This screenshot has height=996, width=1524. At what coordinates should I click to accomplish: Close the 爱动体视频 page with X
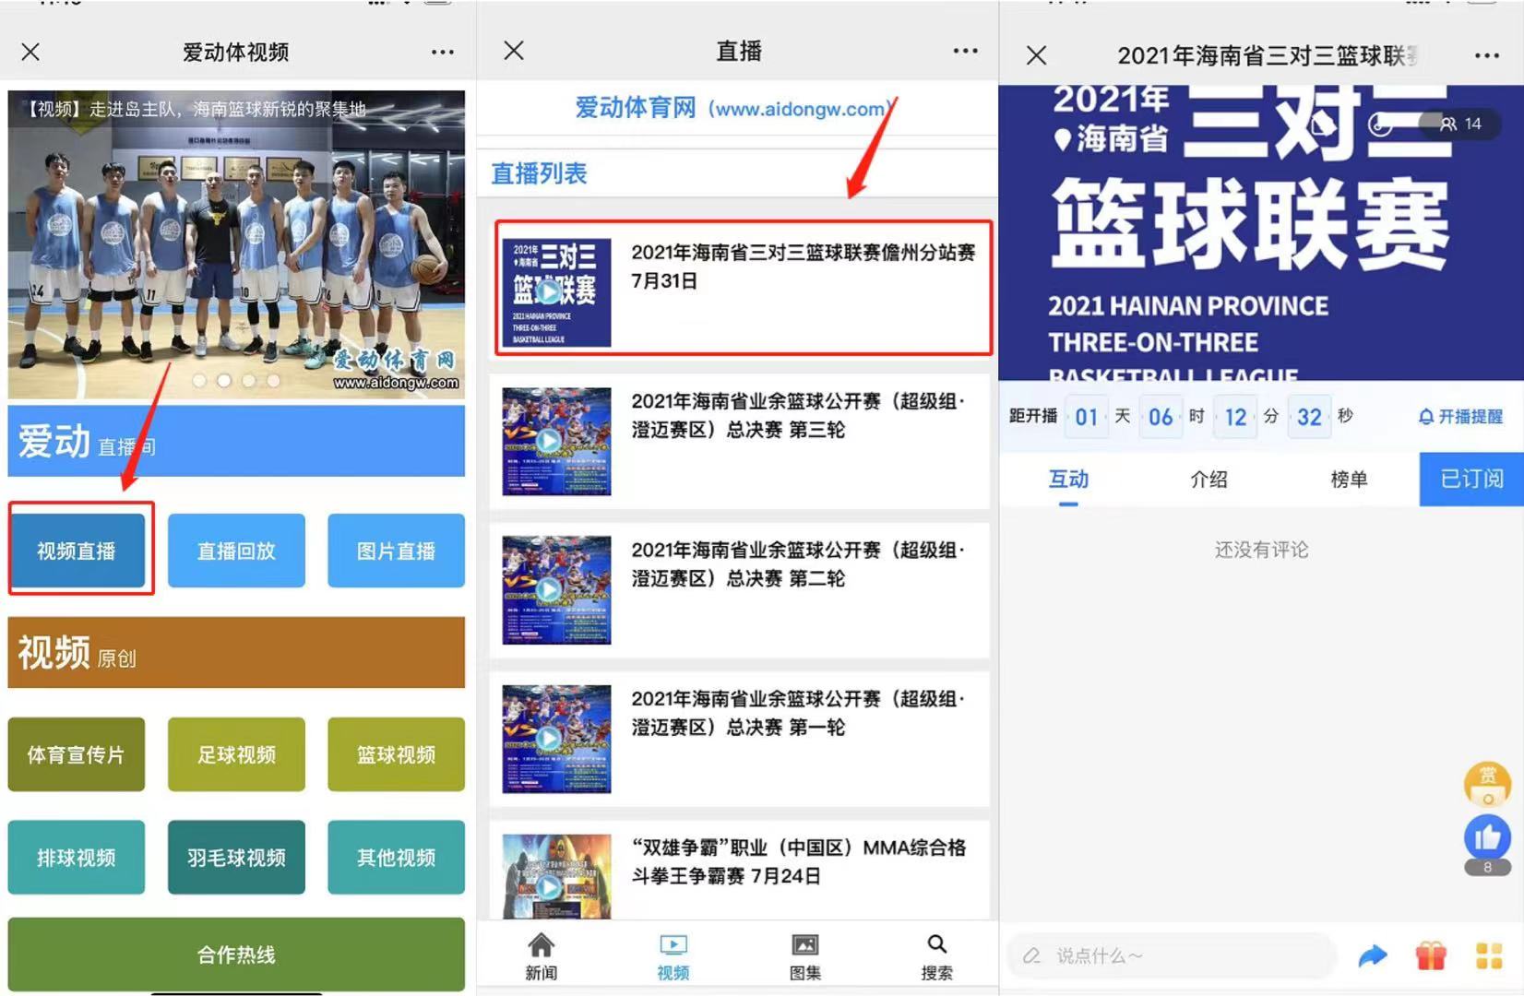tap(30, 52)
